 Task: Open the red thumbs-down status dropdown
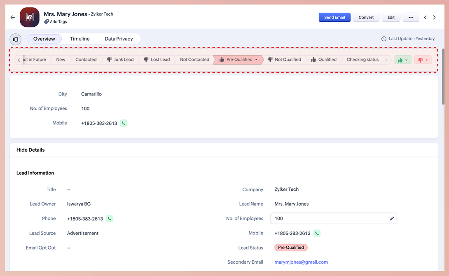[423, 60]
